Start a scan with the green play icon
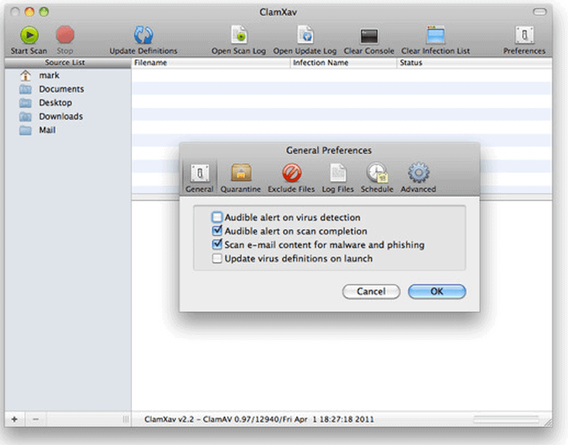Viewport: 568px width, 445px height. [x=29, y=35]
